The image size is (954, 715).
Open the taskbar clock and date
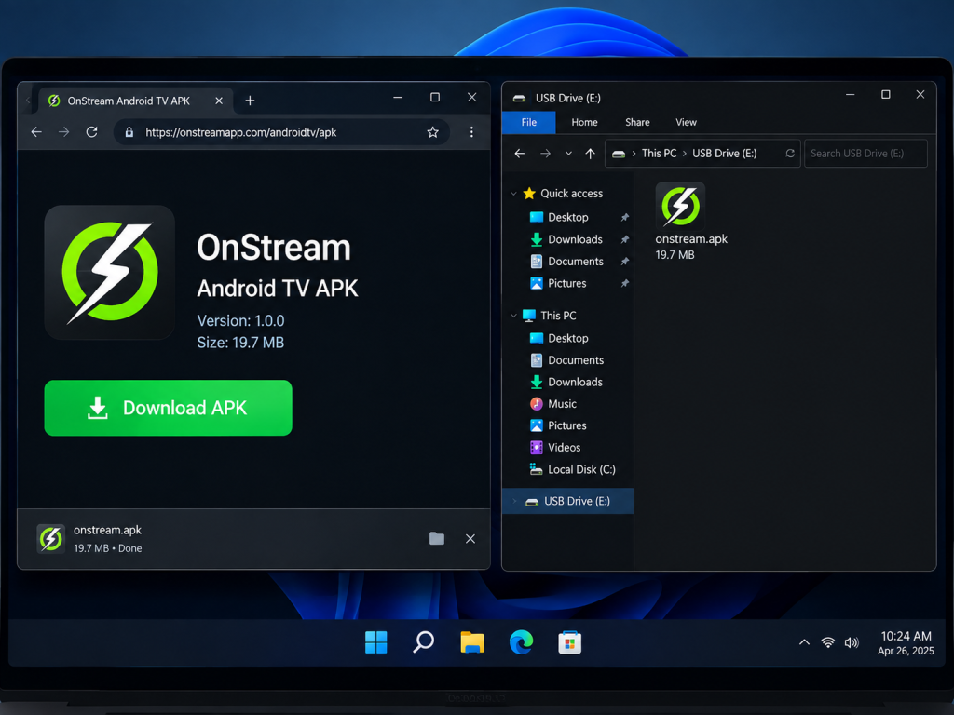(906, 643)
